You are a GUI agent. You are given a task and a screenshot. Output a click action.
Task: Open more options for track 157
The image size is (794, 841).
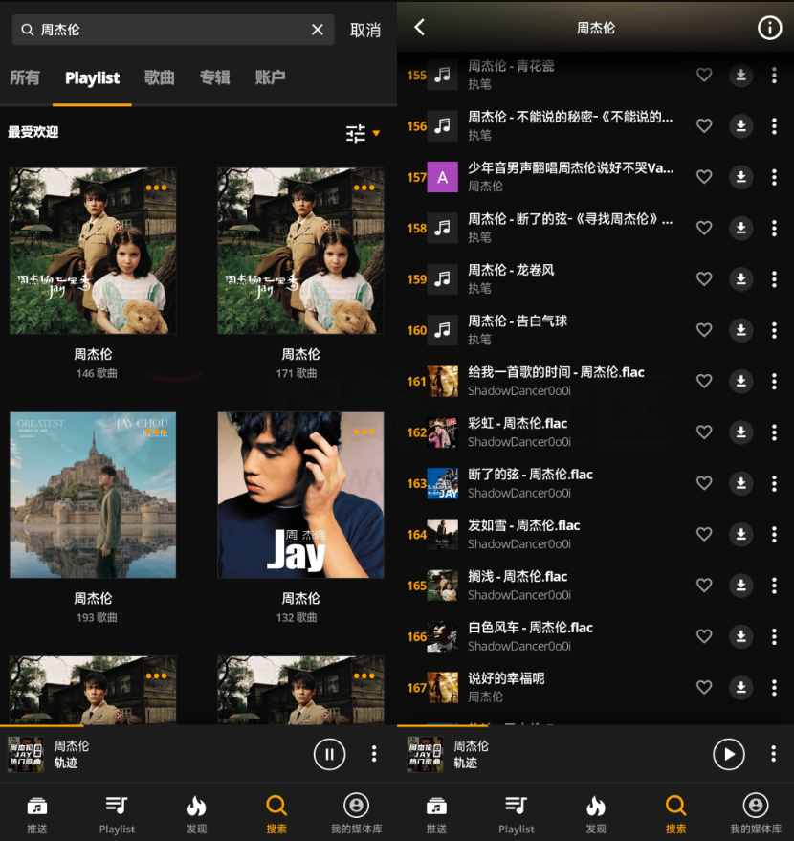pyautogui.click(x=774, y=177)
